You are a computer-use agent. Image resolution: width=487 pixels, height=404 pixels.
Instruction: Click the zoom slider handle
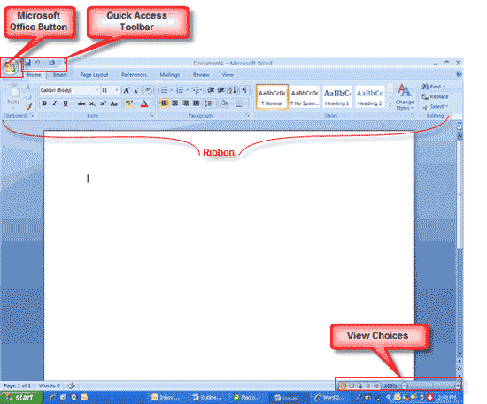click(x=431, y=385)
